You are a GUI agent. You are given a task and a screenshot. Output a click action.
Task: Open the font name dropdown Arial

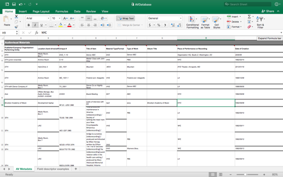[x=48, y=18]
